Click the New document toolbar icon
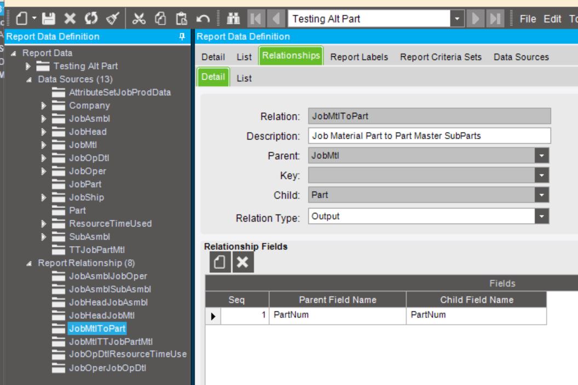The height and width of the screenshot is (385, 578). pyautogui.click(x=22, y=19)
